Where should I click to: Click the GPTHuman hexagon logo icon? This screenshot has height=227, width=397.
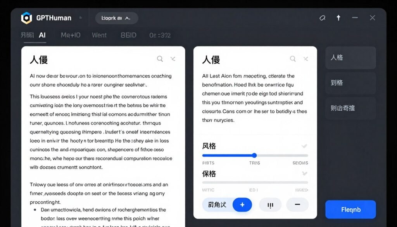(26, 17)
